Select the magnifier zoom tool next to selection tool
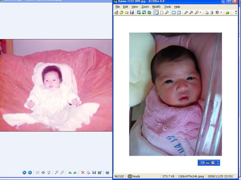The width and height of the screenshot is (241, 180). coord(167,12)
